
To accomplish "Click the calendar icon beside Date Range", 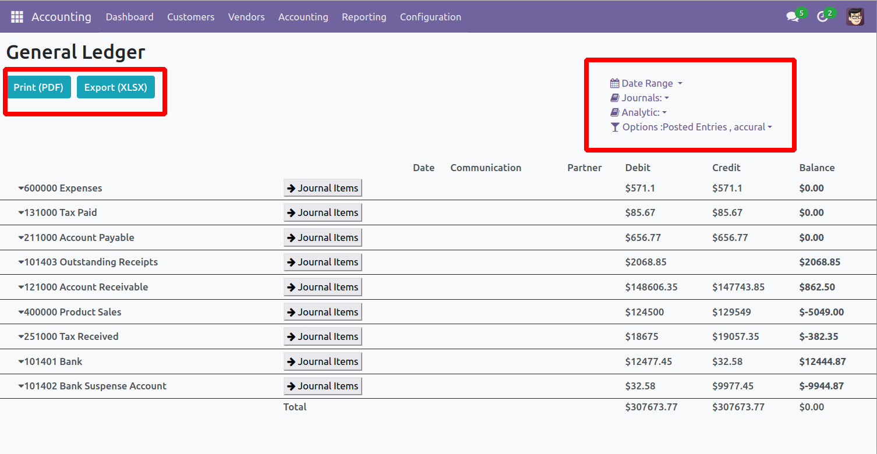I will click(x=614, y=83).
